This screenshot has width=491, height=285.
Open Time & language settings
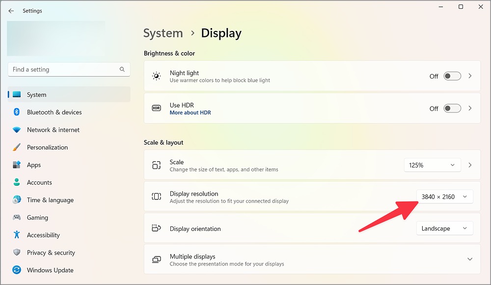(69, 199)
